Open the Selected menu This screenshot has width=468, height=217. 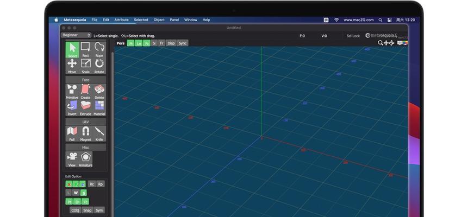click(141, 20)
